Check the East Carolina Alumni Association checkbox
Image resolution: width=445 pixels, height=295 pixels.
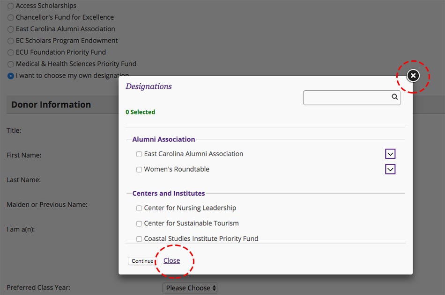139,154
